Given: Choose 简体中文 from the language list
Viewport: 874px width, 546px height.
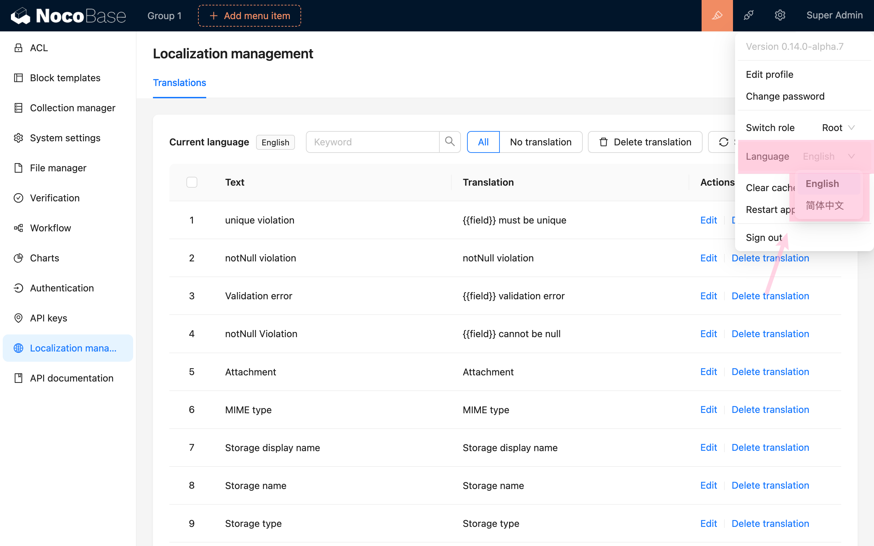Looking at the screenshot, I should click(x=824, y=205).
